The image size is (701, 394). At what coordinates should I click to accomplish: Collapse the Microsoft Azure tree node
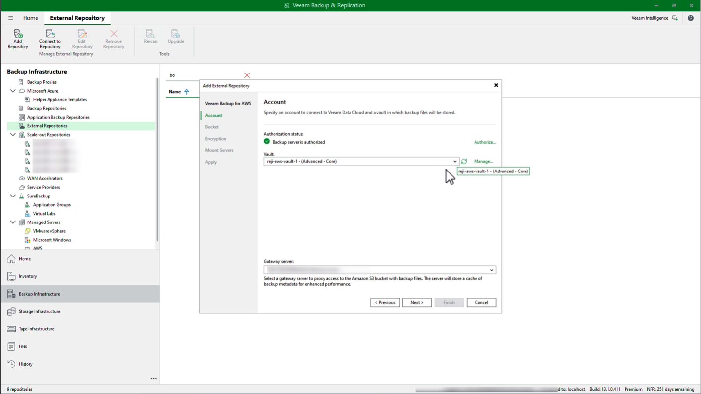(13, 91)
